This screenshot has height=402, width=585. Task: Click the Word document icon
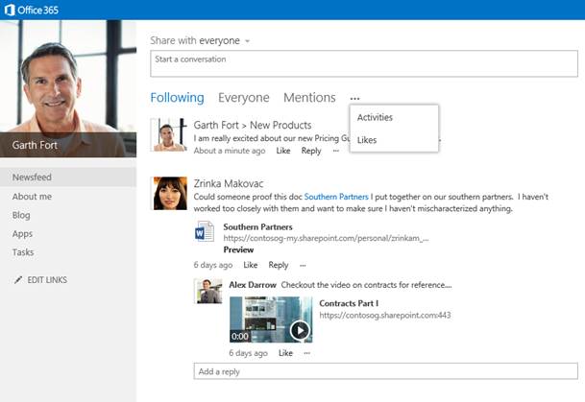tap(205, 231)
